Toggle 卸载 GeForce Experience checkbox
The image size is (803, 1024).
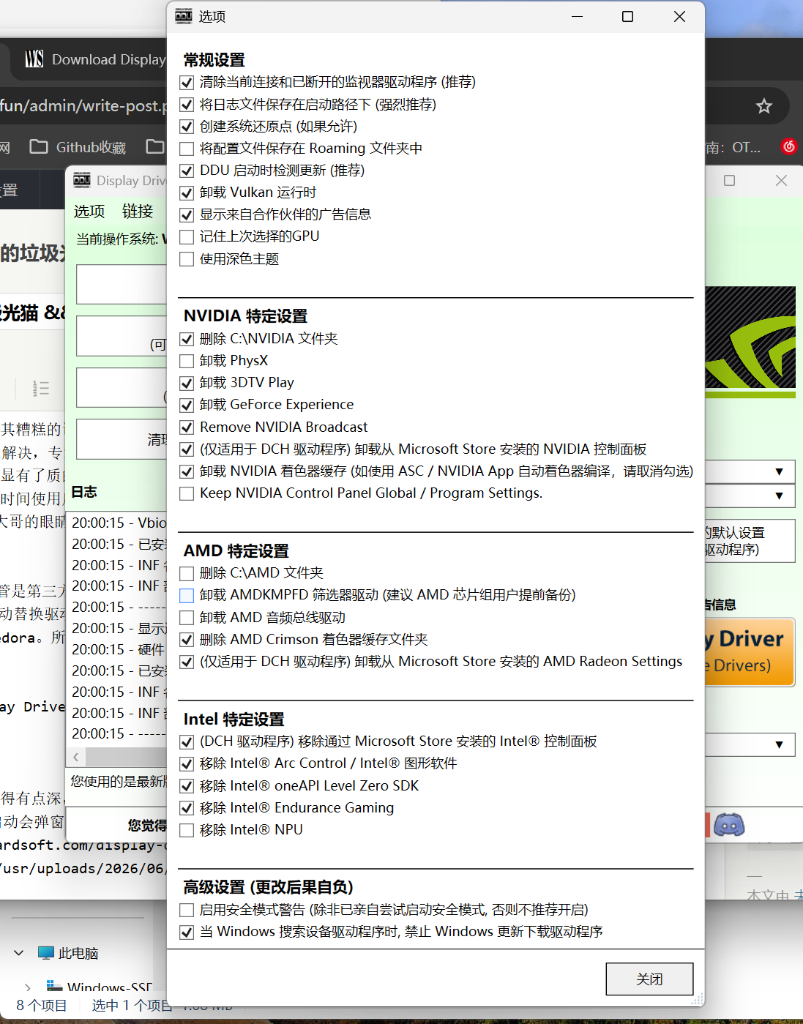coord(187,405)
